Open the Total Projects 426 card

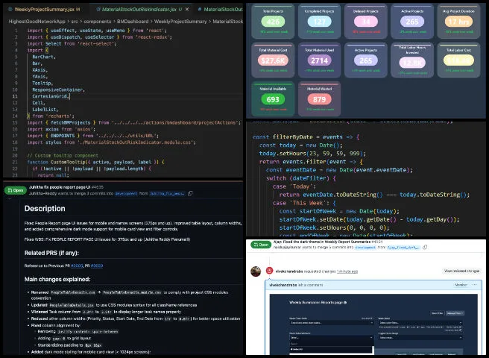(273, 21)
